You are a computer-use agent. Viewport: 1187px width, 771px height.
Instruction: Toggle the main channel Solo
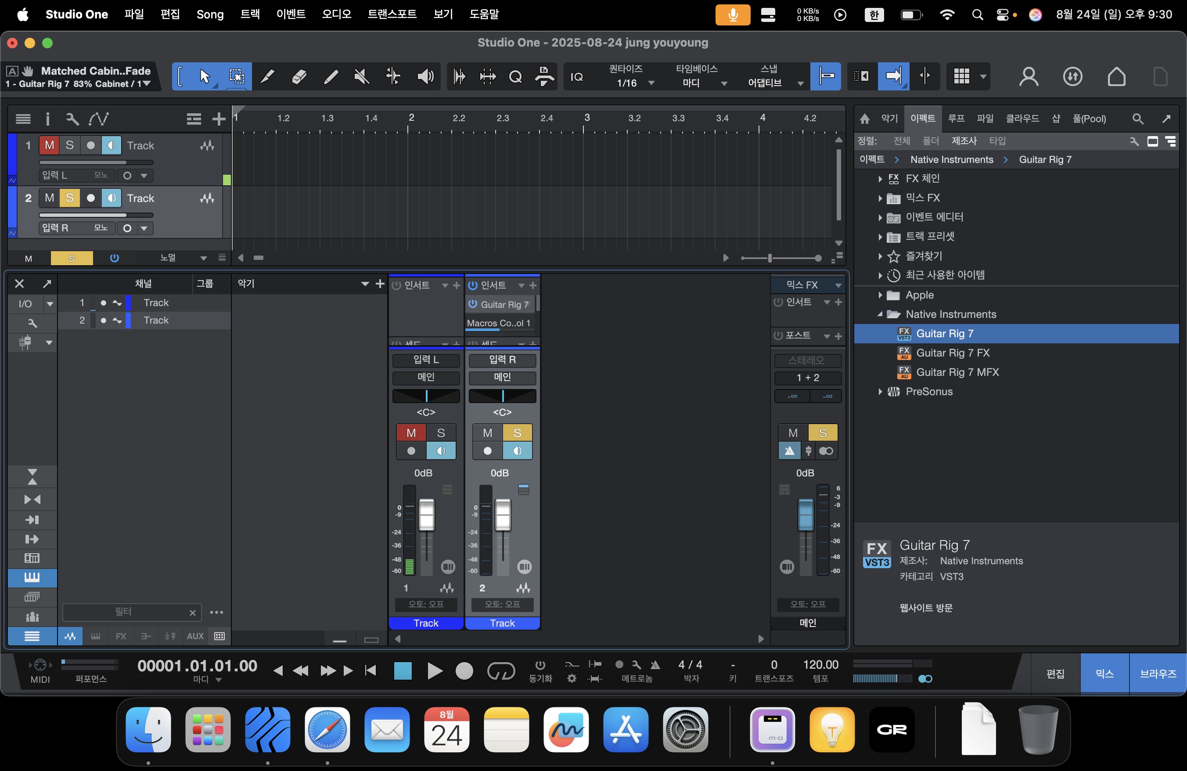tap(823, 432)
